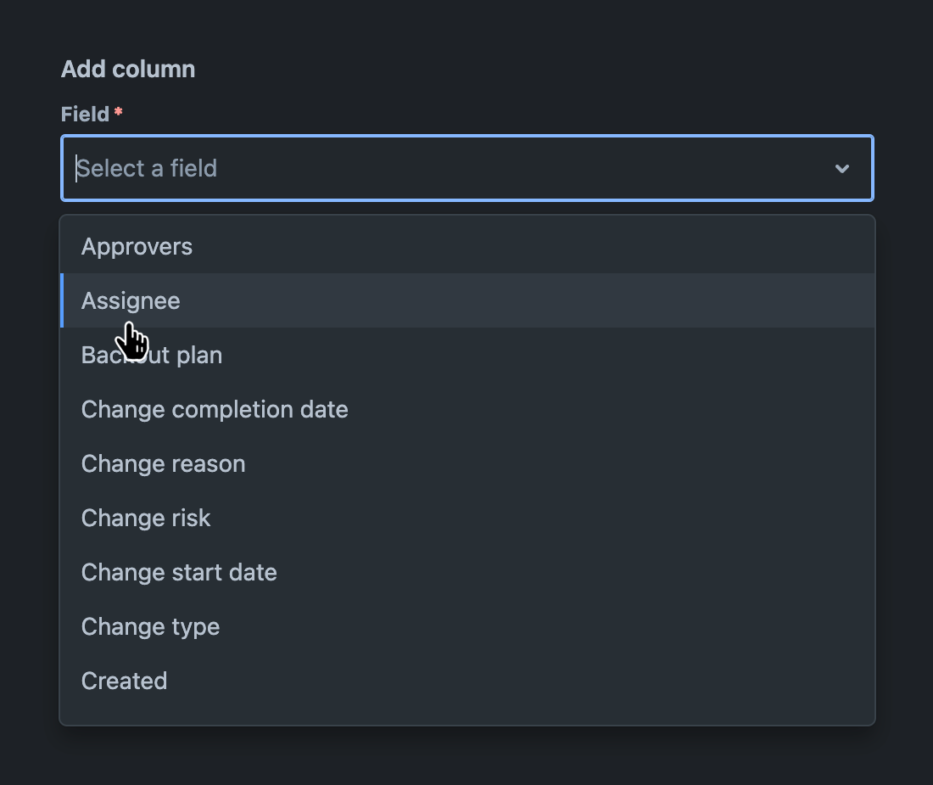Viewport: 933px width, 785px height.
Task: Select Change start date as the field
Action: [x=179, y=572]
